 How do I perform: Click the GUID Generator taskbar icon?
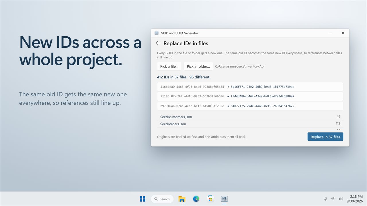point(224,199)
